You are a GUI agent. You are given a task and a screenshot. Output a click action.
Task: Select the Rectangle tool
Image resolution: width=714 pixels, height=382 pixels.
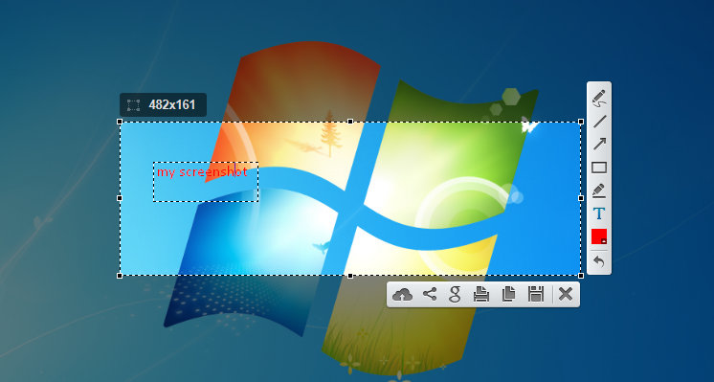click(599, 168)
